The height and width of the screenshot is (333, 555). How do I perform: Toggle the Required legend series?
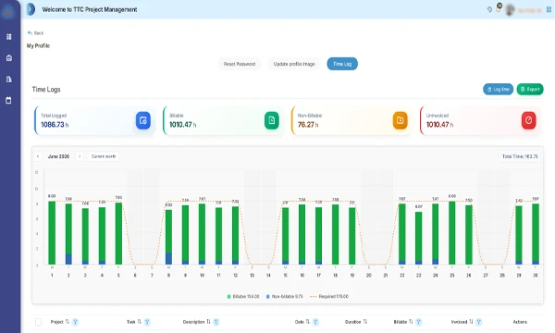(x=329, y=297)
